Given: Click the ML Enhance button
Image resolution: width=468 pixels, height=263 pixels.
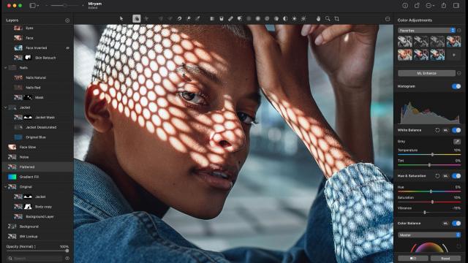Looking at the screenshot, I should pos(426,73).
